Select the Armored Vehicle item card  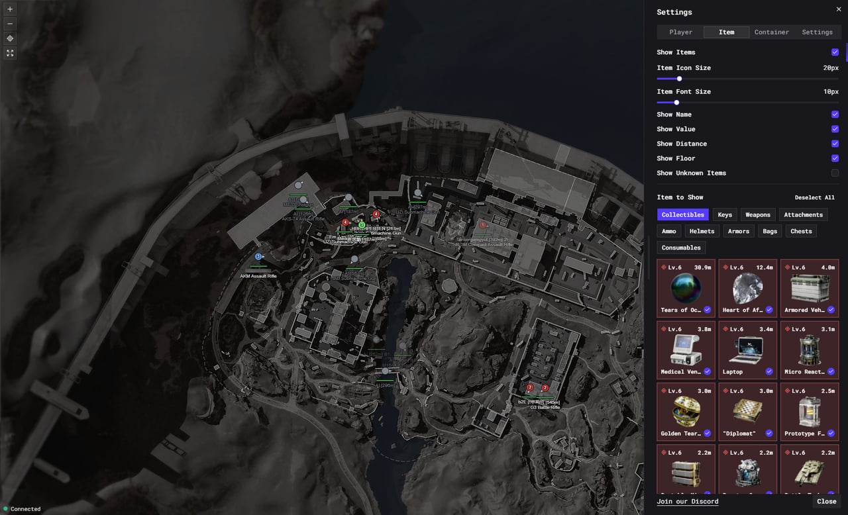point(810,288)
